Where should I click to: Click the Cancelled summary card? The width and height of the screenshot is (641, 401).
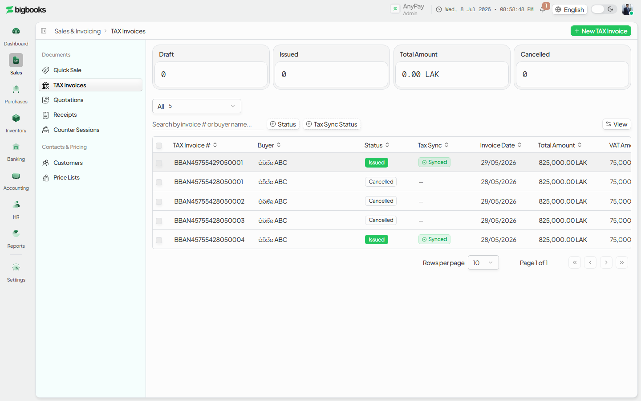pos(572,67)
